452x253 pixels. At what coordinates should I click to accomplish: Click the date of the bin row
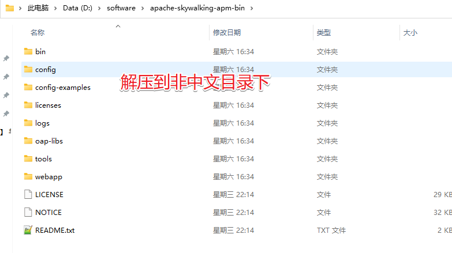(233, 51)
